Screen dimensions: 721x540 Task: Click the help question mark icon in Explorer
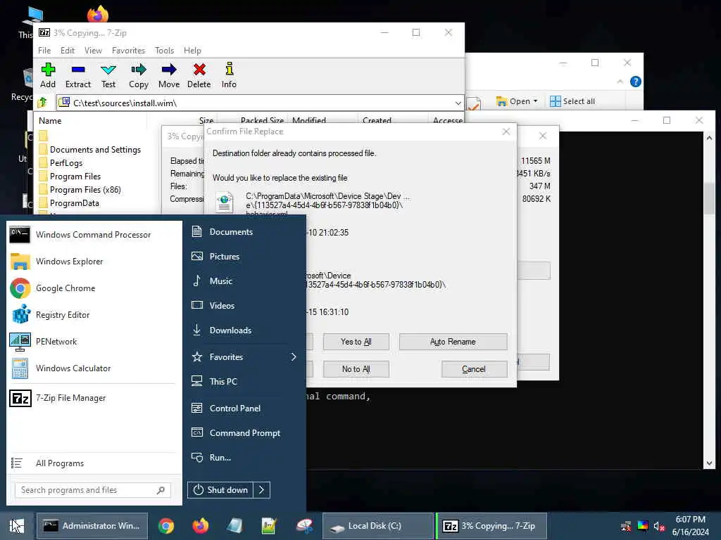tap(636, 82)
